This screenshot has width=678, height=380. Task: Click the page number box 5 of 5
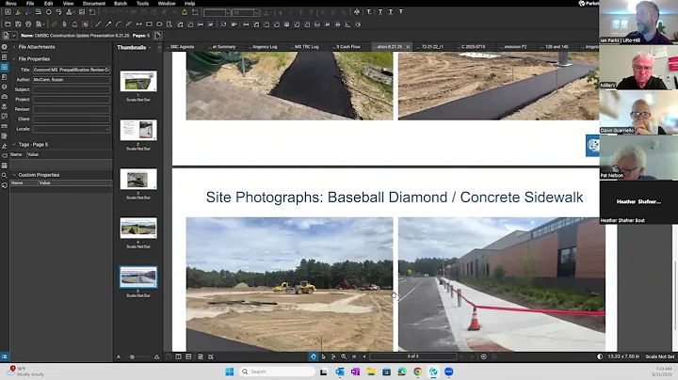[x=413, y=356]
